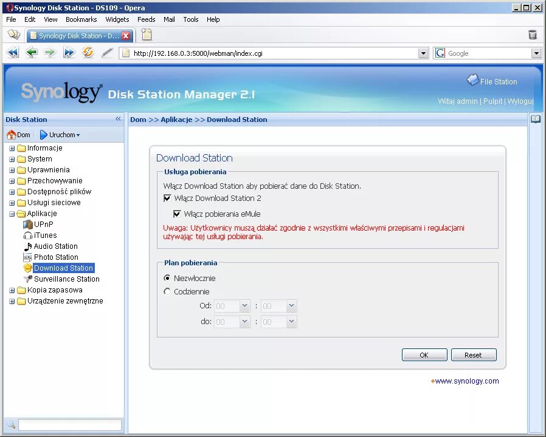Click the Aplikacje breadcrumb link
The height and width of the screenshot is (437, 546).
click(176, 119)
